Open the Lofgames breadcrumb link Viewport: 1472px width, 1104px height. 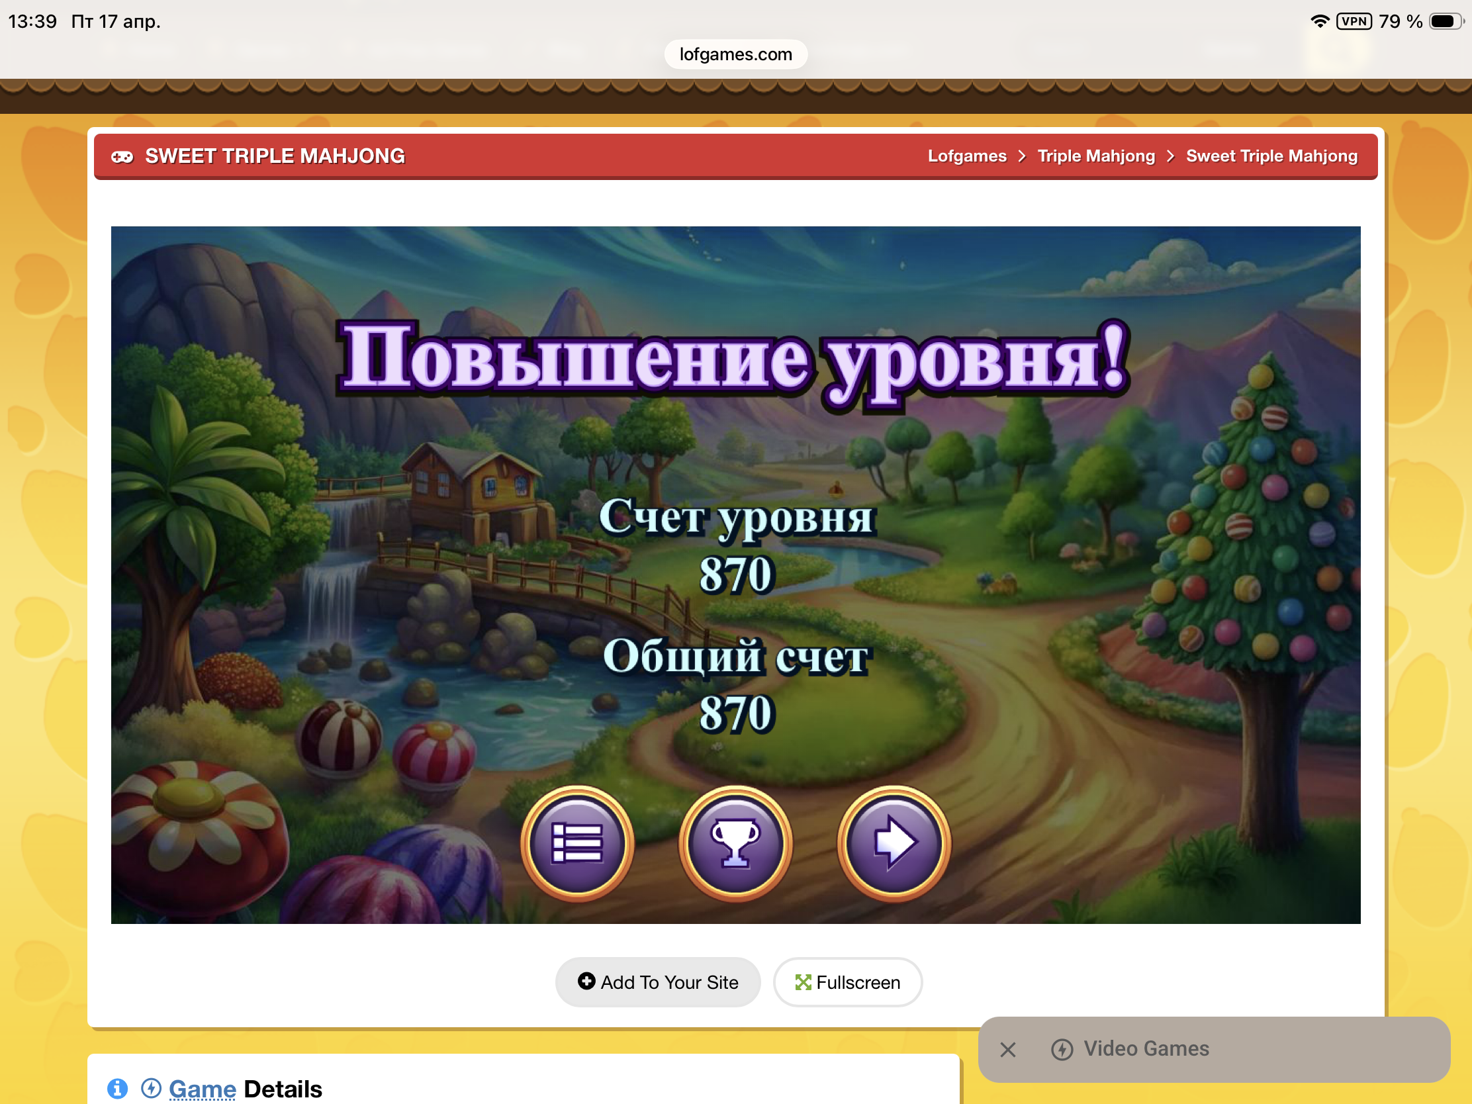(967, 156)
